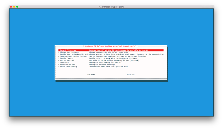Select the Expand Filesystem menu entry
The image size is (223, 129).
pos(111,50)
